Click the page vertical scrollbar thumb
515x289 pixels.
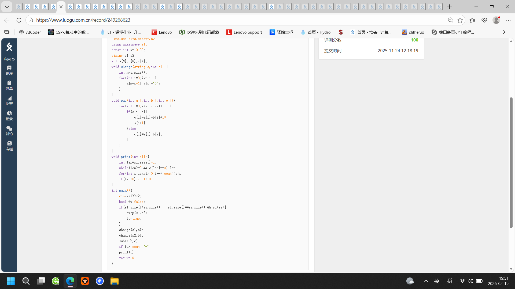(x=511, y=162)
